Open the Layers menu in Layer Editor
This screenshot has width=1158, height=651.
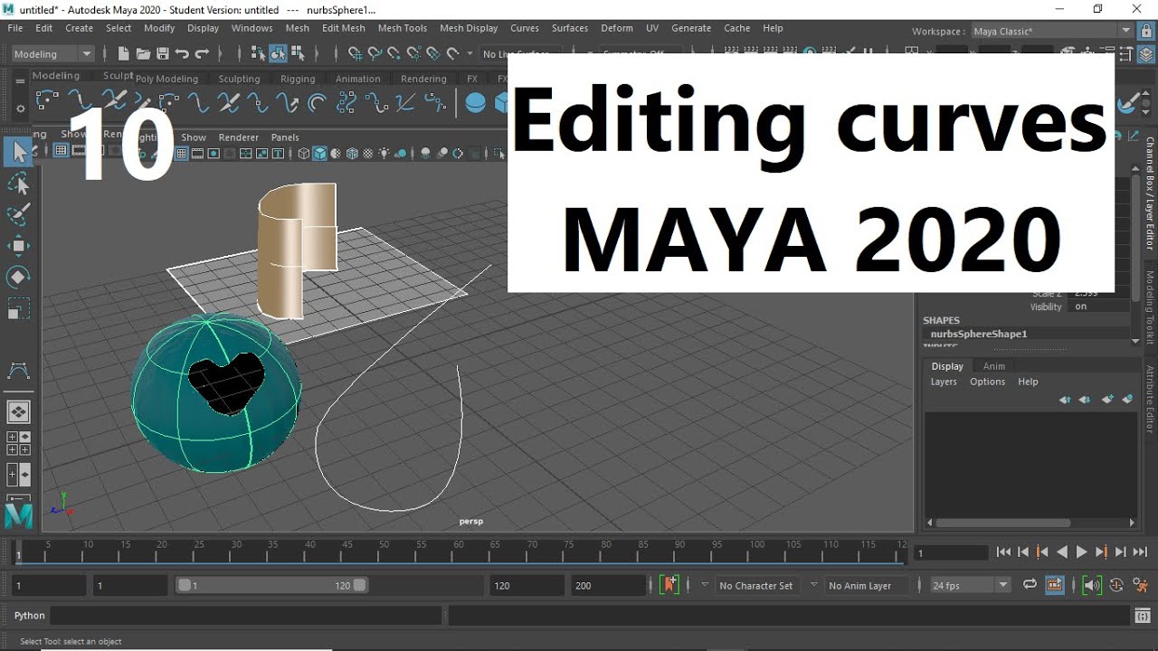[x=944, y=382]
